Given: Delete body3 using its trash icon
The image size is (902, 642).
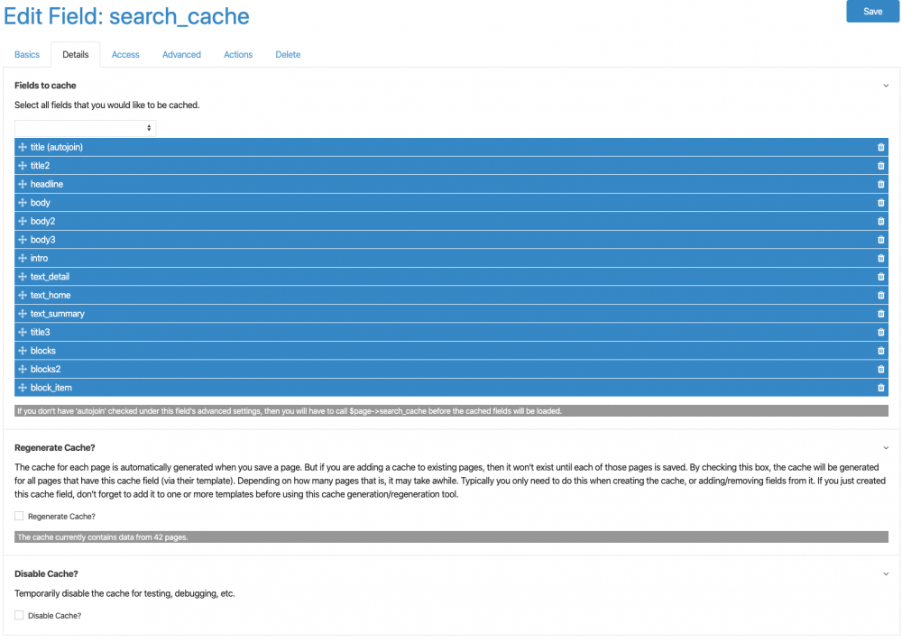Looking at the screenshot, I should (880, 240).
